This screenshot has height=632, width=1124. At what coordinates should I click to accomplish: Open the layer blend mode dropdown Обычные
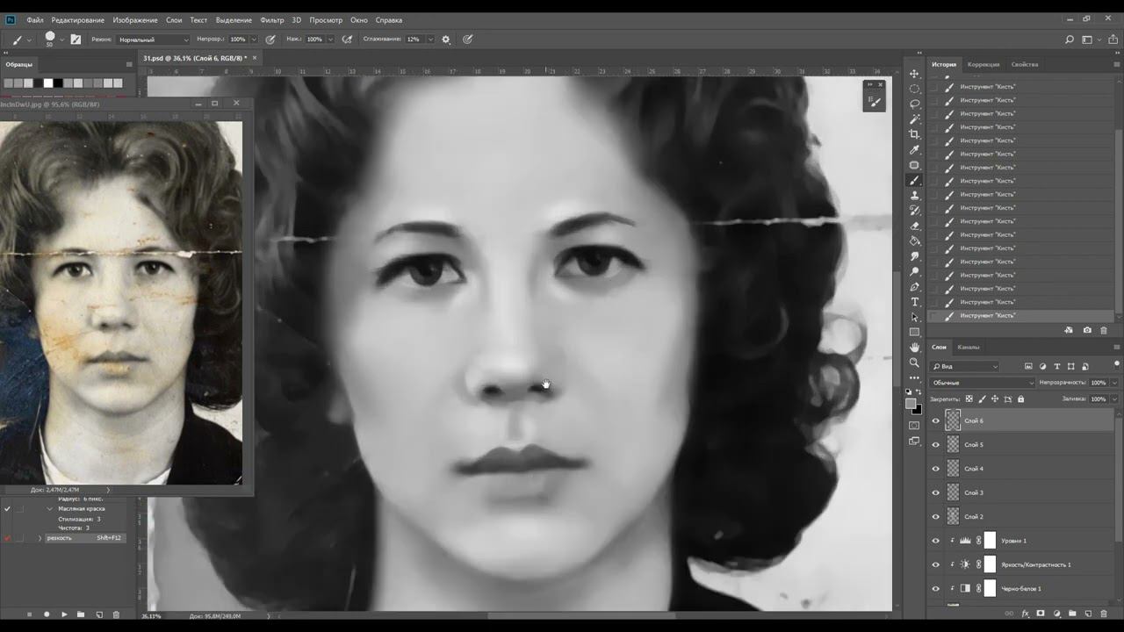click(983, 383)
